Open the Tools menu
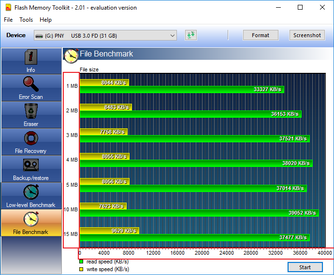This screenshot has height=275, width=334. coord(26,20)
